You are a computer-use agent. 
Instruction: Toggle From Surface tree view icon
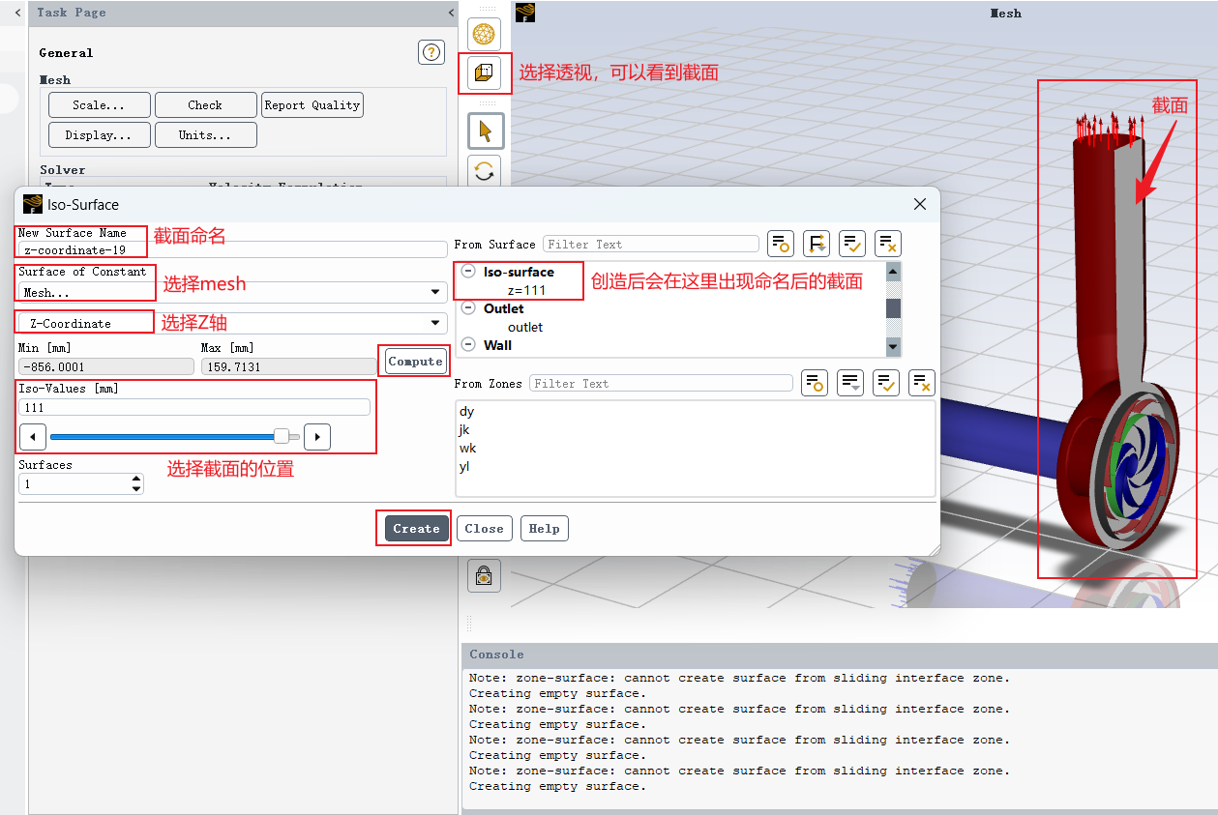(817, 244)
